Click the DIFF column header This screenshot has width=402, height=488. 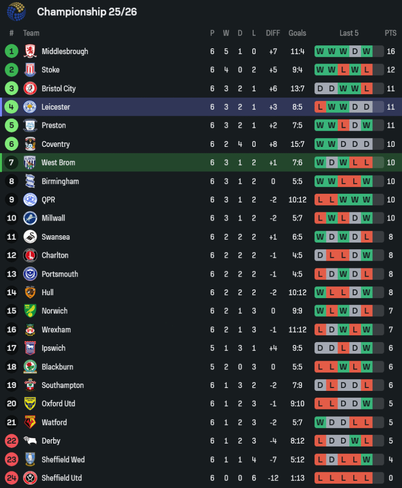273,33
